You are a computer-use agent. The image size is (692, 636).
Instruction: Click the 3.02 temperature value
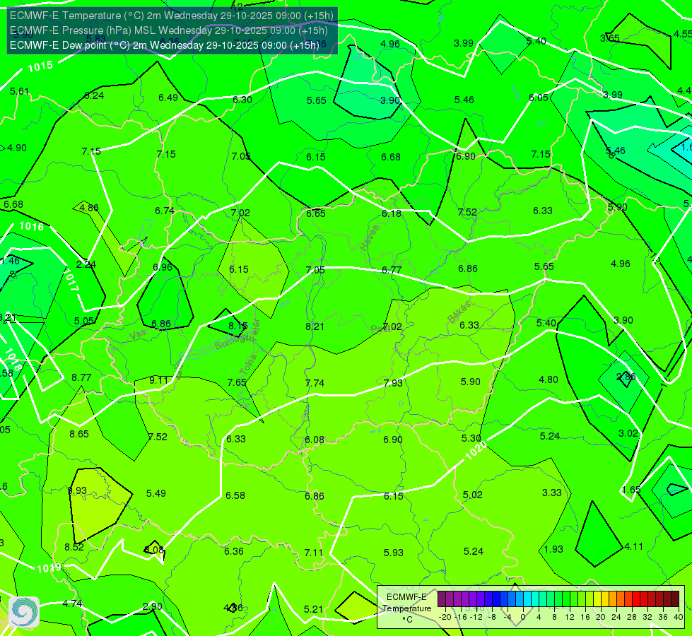coord(628,433)
